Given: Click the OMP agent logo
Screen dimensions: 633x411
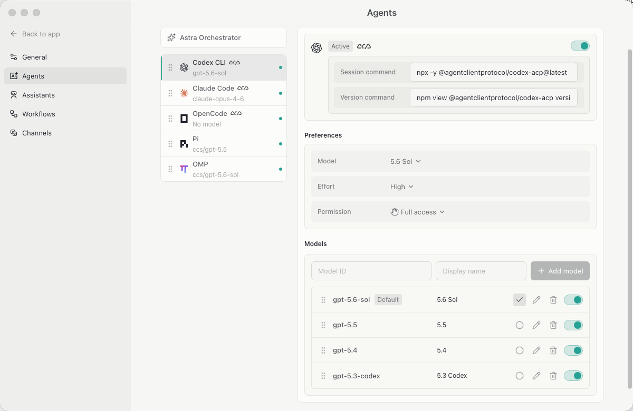Looking at the screenshot, I should pyautogui.click(x=184, y=169).
